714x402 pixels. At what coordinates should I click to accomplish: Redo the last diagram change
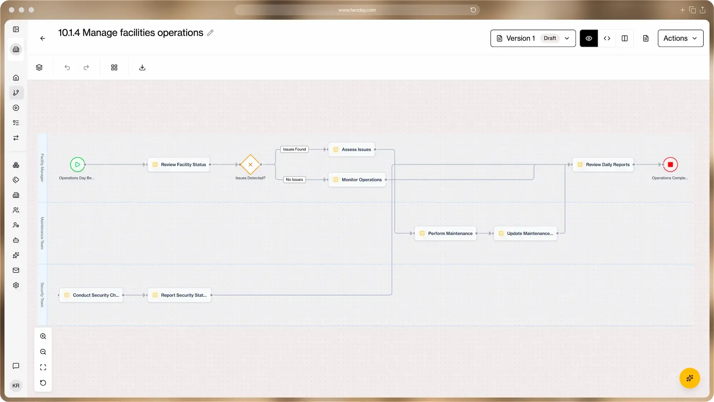86,68
